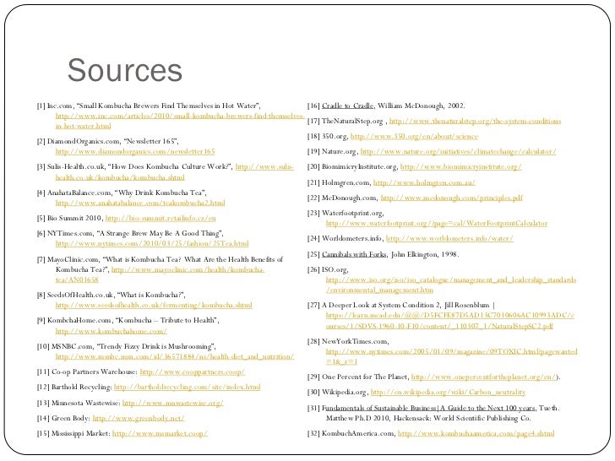Open the iso.org management standards link
615x461 pixels.
coord(450,285)
